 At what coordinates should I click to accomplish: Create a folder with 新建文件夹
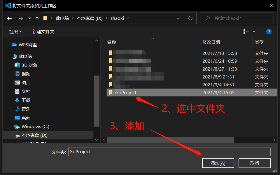[43, 32]
